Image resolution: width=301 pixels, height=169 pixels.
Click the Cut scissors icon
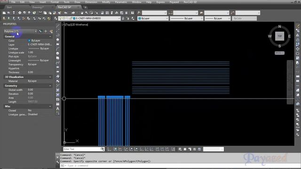point(40,13)
